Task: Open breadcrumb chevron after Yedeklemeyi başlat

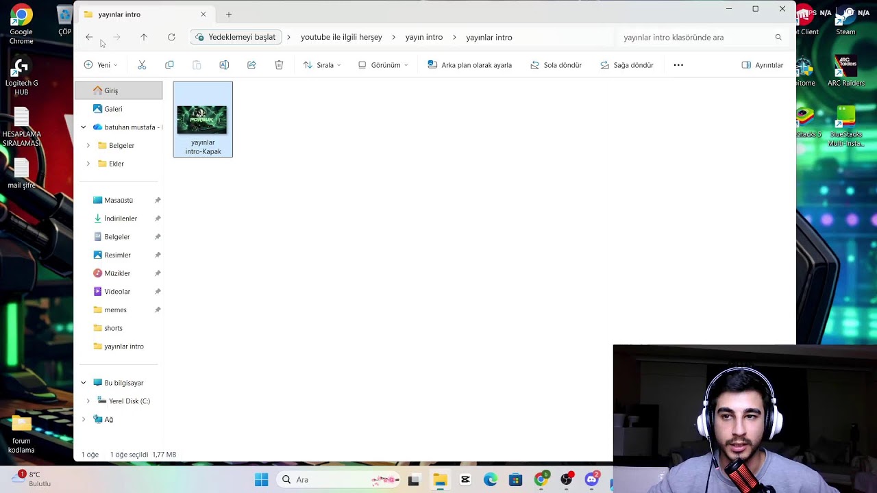Action: (x=288, y=37)
